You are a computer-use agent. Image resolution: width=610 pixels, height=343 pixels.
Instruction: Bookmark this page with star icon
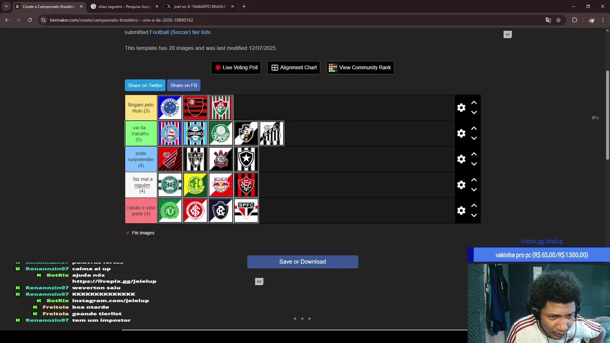coord(559,20)
